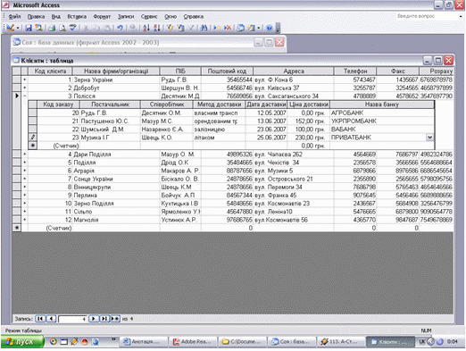The image size is (466, 351).
Task: Go to previous record navigation button
Action: point(51,319)
